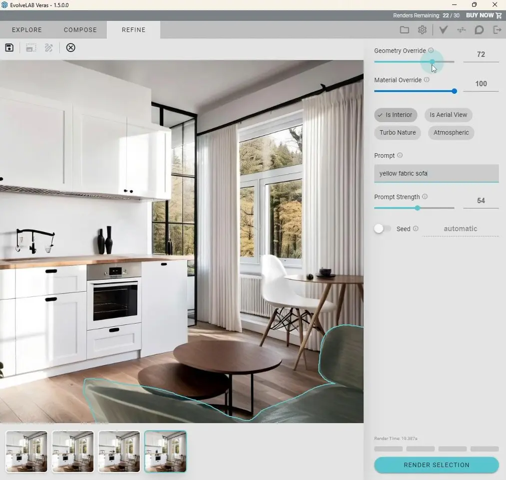Click info icon beside Geometry Override
Viewport: 506px width, 480px height.
coord(431,50)
